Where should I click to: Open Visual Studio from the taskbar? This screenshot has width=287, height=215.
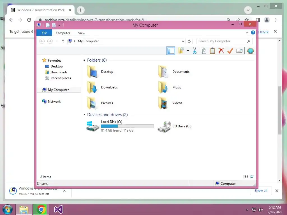[x=58, y=209]
